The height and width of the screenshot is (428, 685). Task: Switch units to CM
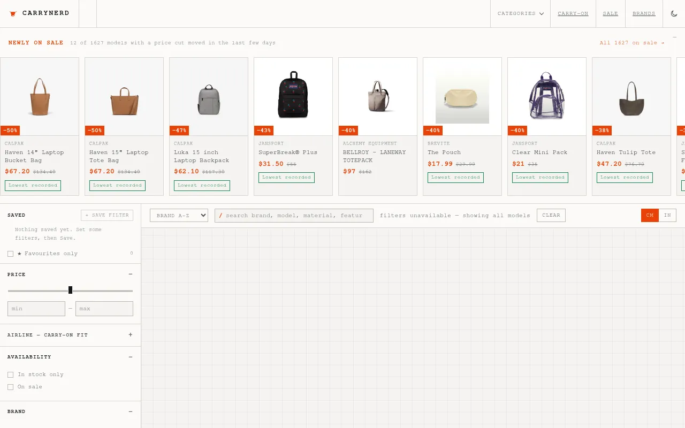pyautogui.click(x=650, y=215)
